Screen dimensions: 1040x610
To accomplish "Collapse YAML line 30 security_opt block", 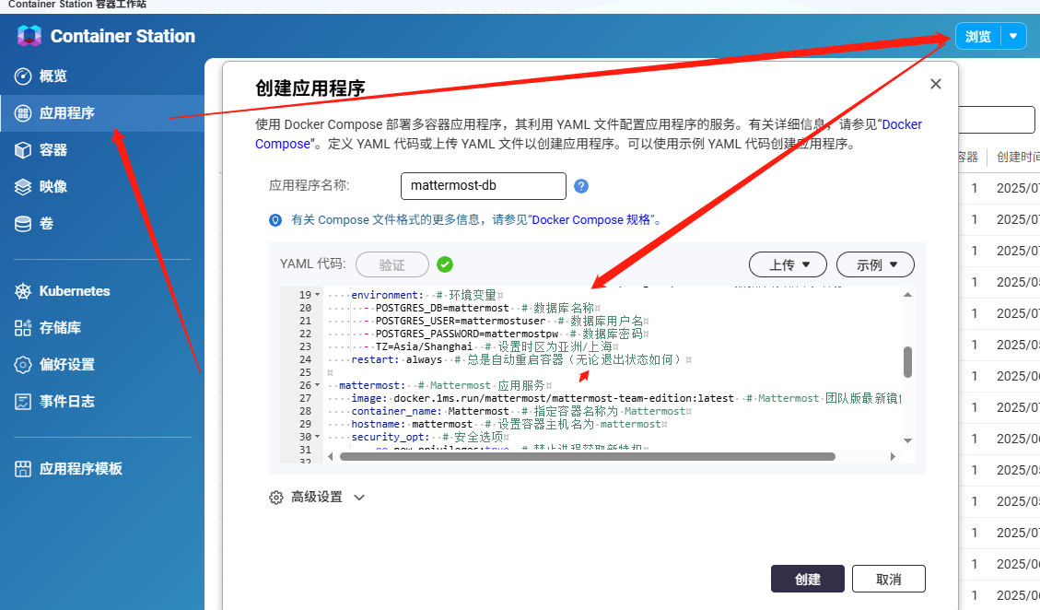I will tap(318, 437).
